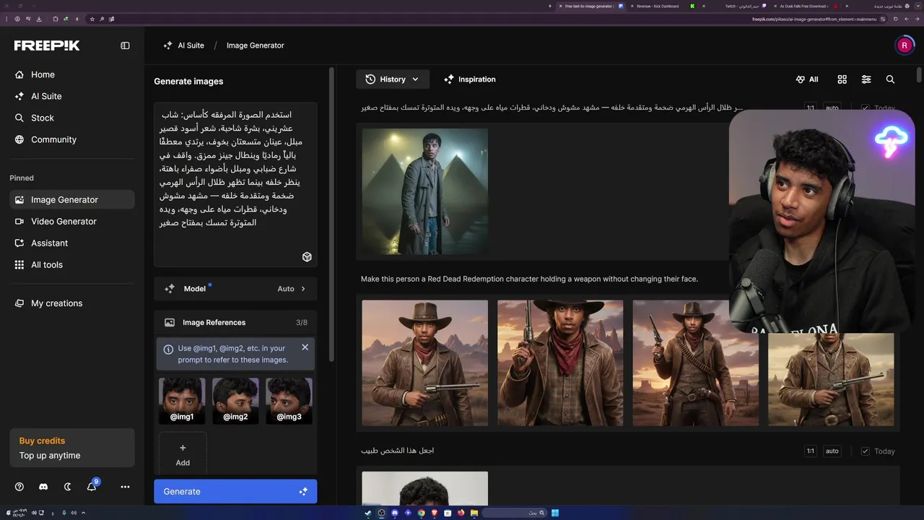Add another image reference
924x520 pixels.
[183, 455]
